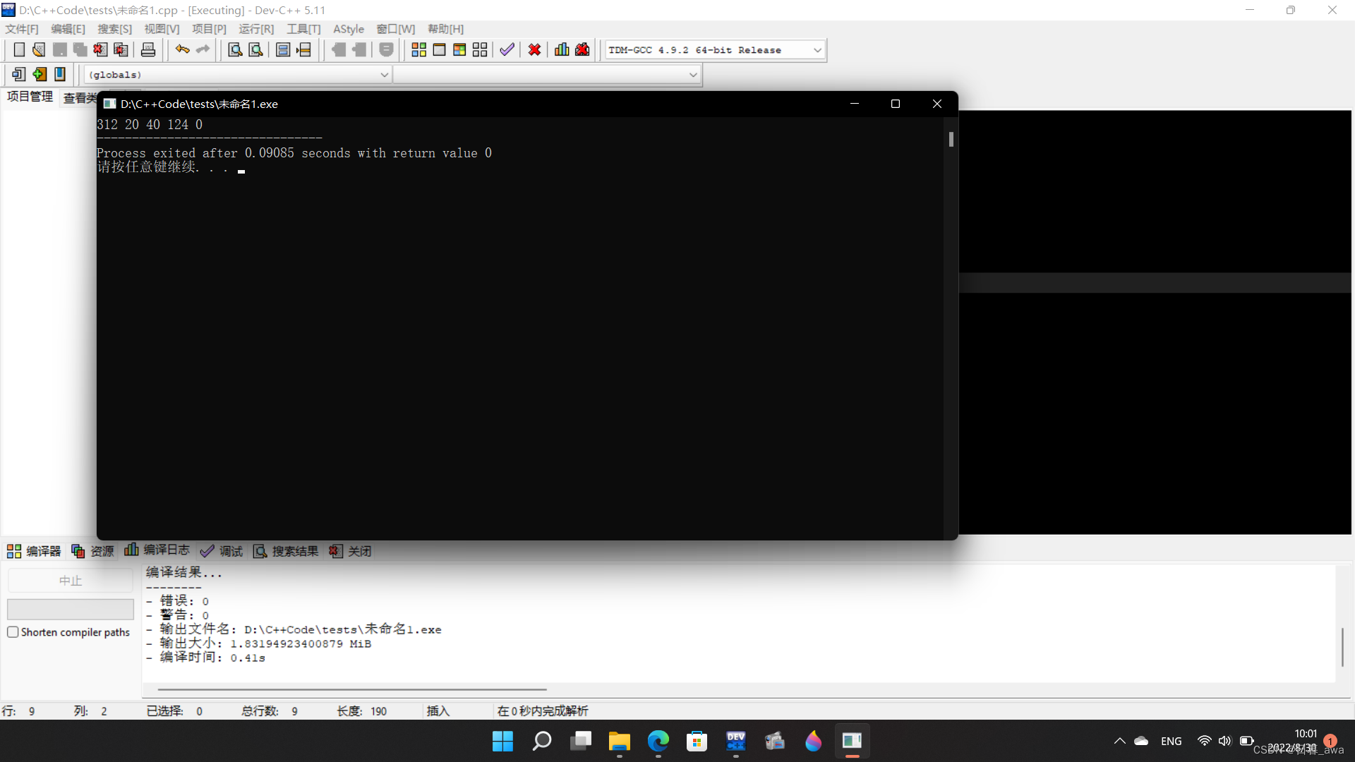Image resolution: width=1355 pixels, height=762 pixels.
Task: Switch to the 搜索结果 tab
Action: (x=286, y=551)
